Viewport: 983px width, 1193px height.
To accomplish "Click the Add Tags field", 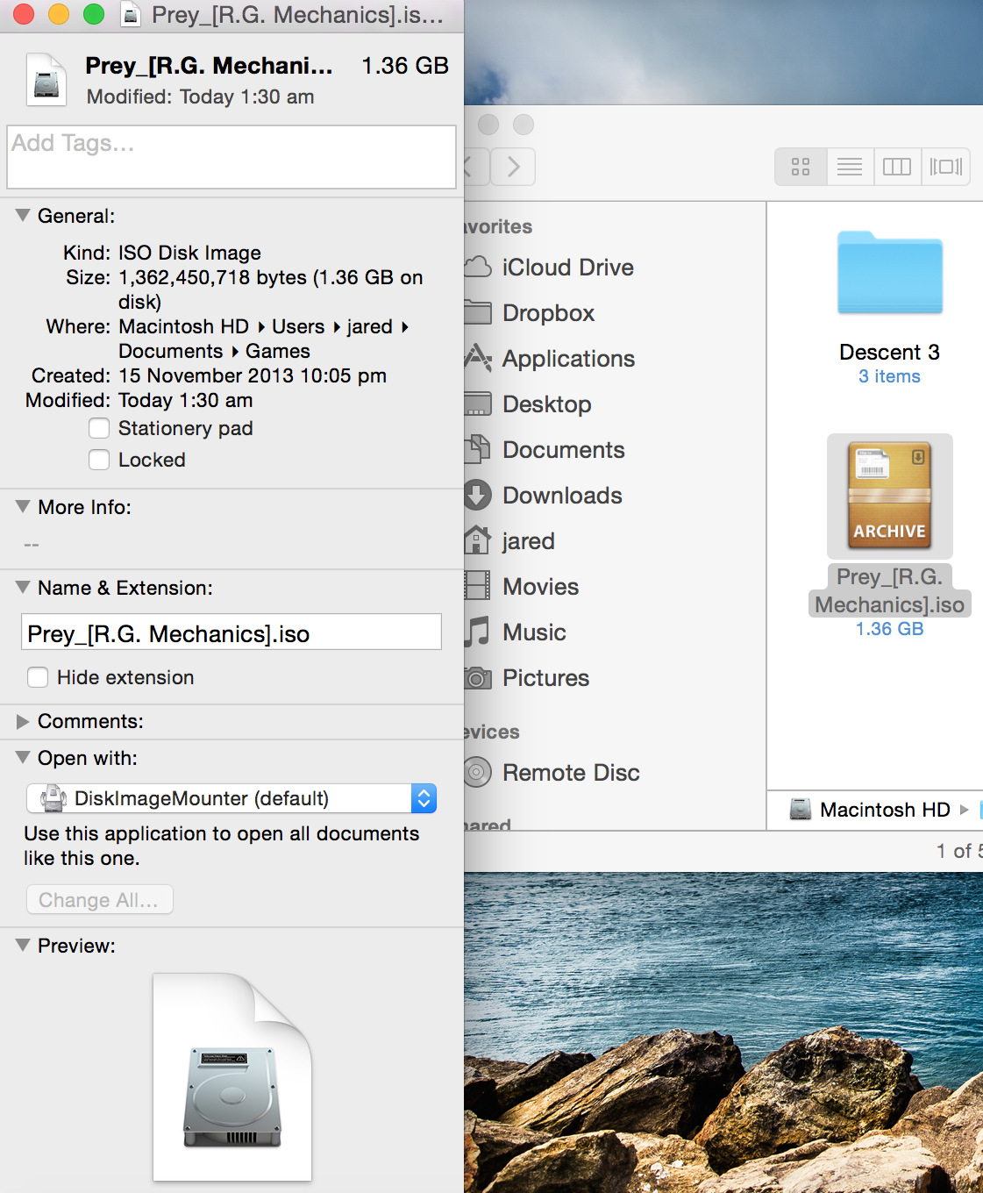I will [x=232, y=157].
